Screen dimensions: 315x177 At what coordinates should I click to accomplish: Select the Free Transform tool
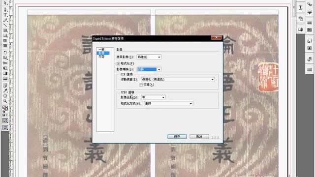click(x=5, y=68)
